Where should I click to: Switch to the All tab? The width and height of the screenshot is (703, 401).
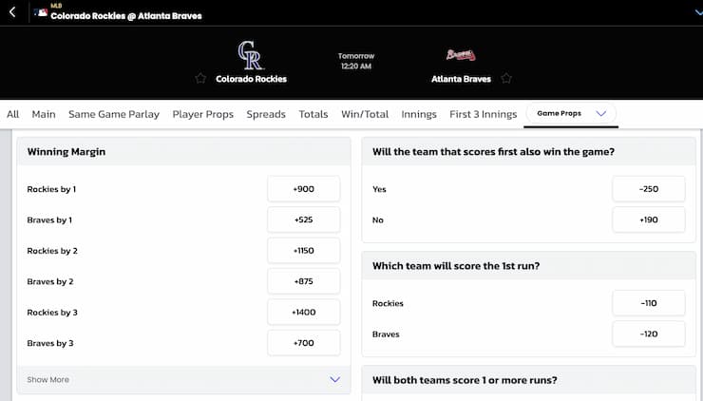pyautogui.click(x=13, y=114)
